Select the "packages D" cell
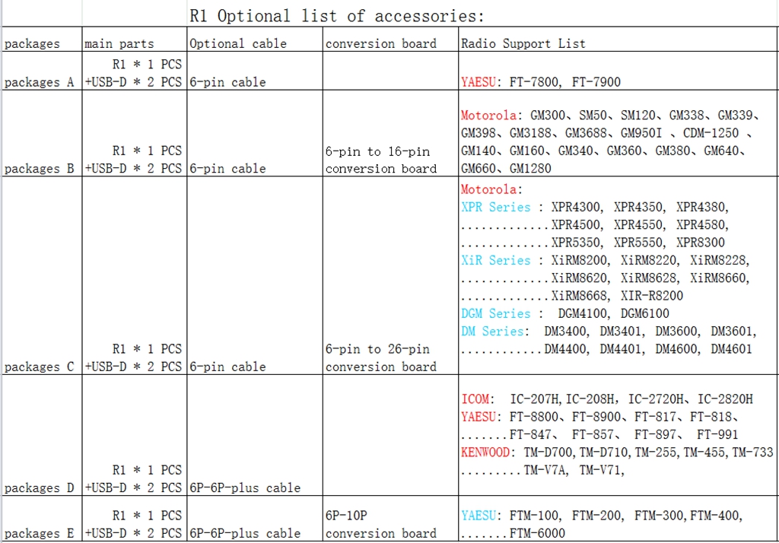The height and width of the screenshot is (543, 779). tap(40, 488)
